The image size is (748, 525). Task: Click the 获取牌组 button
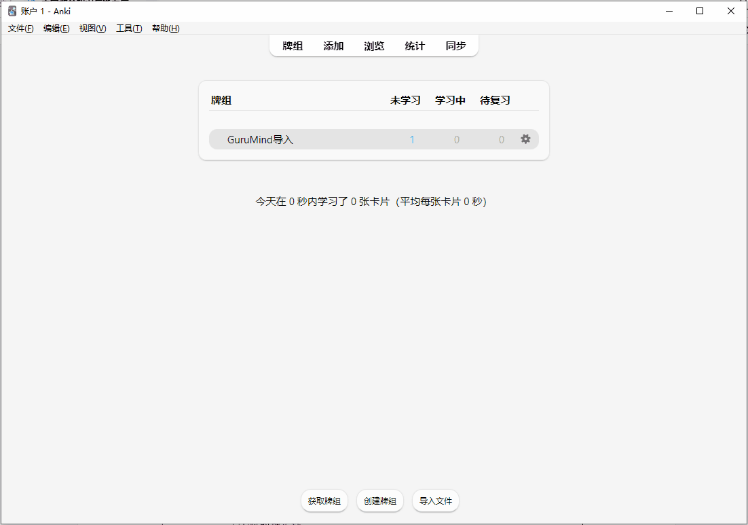324,501
